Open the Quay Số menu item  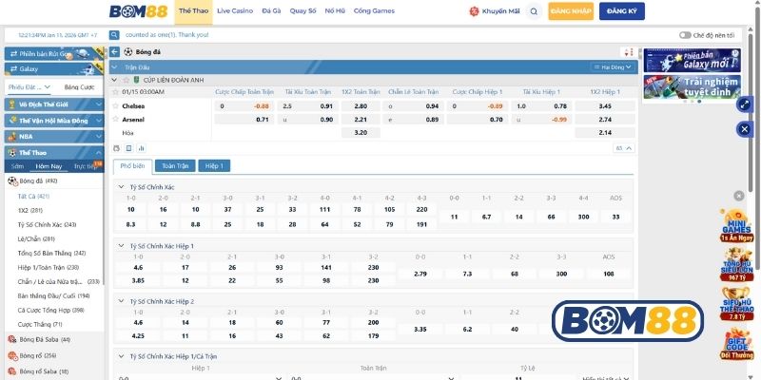pos(302,10)
